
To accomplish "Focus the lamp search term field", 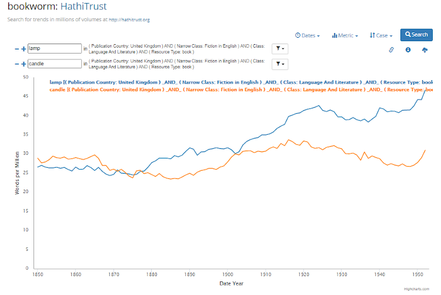I will (x=55, y=48).
